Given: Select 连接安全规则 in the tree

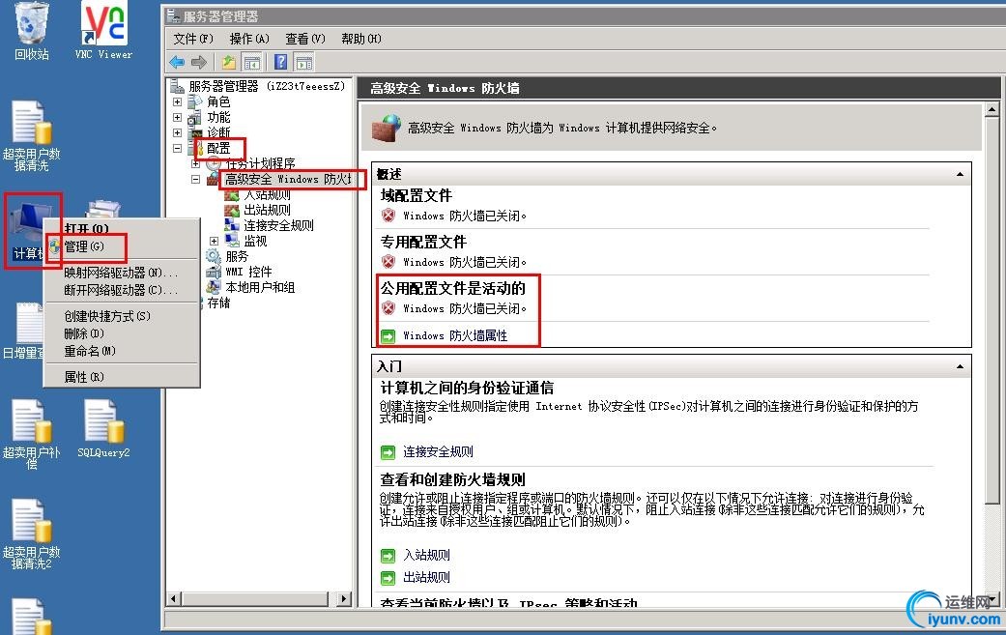Looking at the screenshot, I should 278,226.
